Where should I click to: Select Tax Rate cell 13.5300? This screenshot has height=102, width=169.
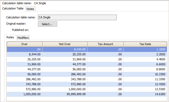pyautogui.click(x=145, y=89)
